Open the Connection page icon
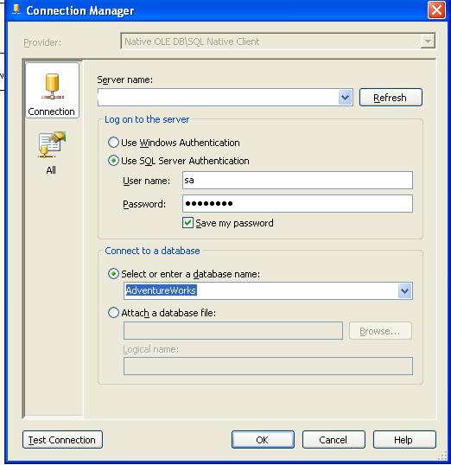 click(x=52, y=91)
